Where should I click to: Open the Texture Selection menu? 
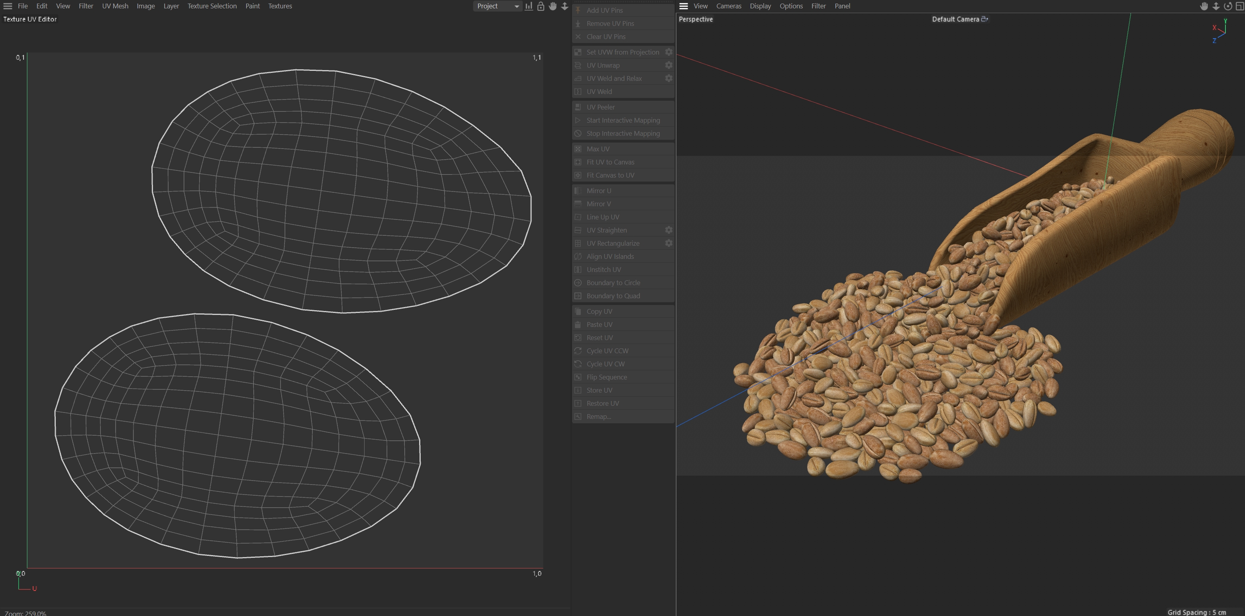pyautogui.click(x=212, y=6)
